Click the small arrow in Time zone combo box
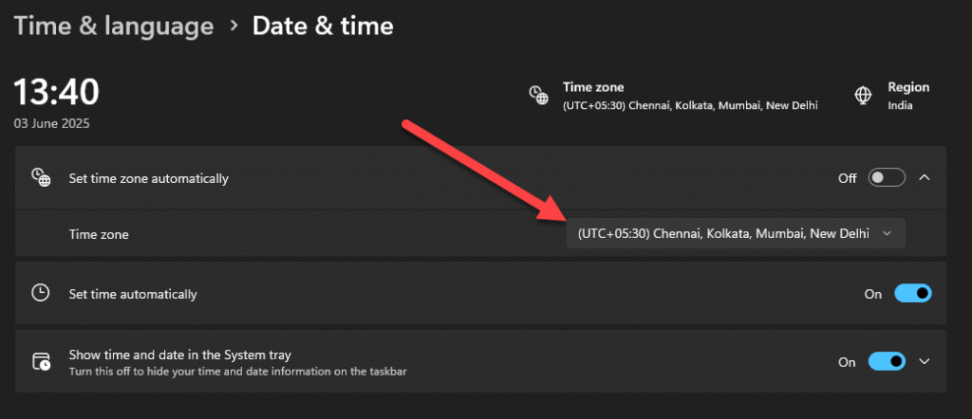This screenshot has width=972, height=419. 887,234
